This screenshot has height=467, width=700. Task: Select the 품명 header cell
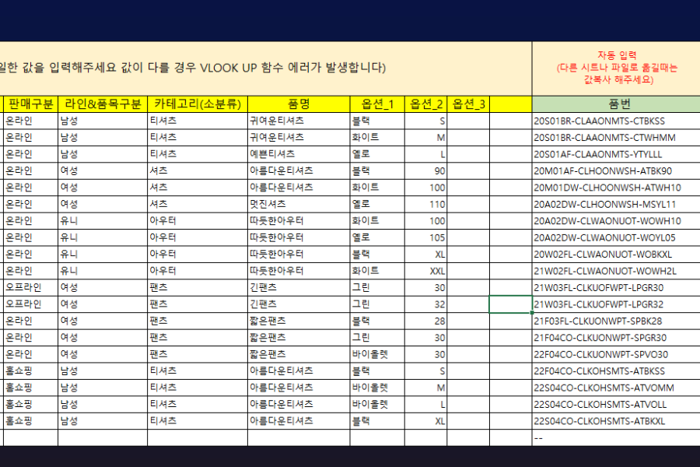[299, 104]
